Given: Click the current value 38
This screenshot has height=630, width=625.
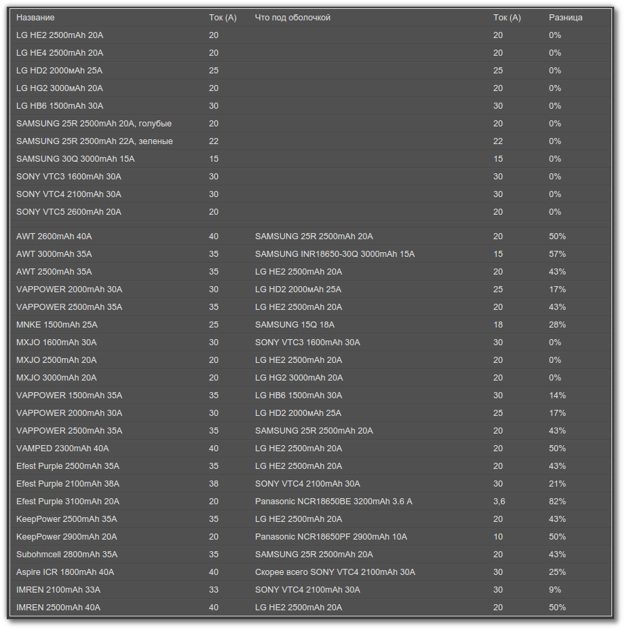Looking at the screenshot, I should (x=213, y=484).
